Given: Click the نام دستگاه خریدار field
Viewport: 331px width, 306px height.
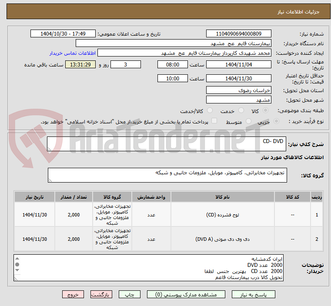Looking at the screenshot, I should [173, 43].
